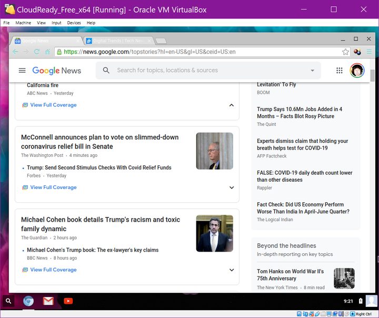379x318 pixels.
Task: Switch to the Google News tab
Action: point(46,41)
